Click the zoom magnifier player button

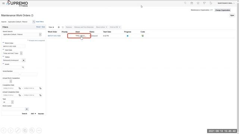coord(32,130)
